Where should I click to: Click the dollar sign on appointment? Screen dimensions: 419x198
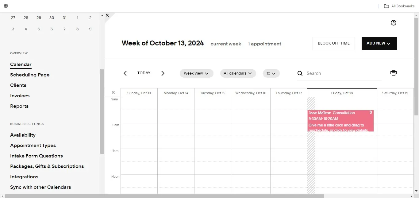371,112
